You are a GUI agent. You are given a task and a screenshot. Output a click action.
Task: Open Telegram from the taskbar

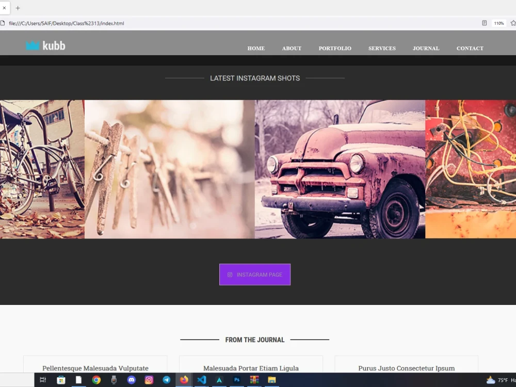(167, 380)
